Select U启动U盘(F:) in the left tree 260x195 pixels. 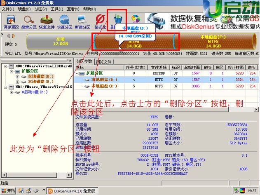(35, 92)
